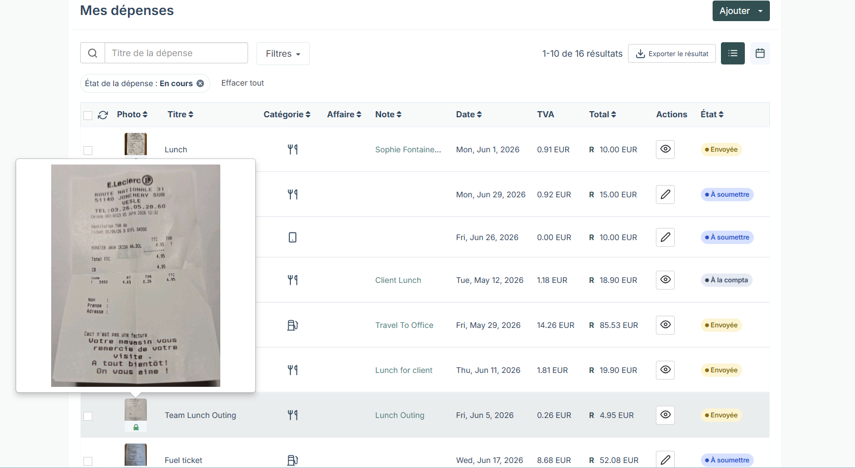Click the Team Lunch Outing title
This screenshot has height=468, width=855.
(x=200, y=415)
